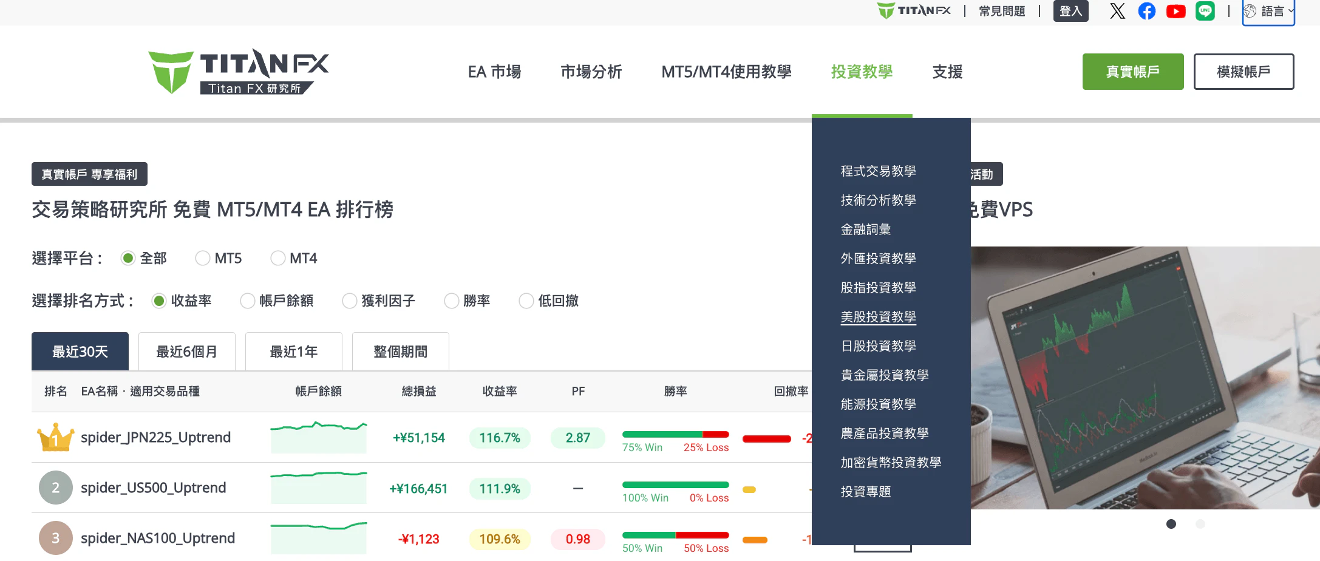The width and height of the screenshot is (1320, 561).
Task: Select 美股投資教學 from the dropdown menu
Action: pyautogui.click(x=878, y=317)
